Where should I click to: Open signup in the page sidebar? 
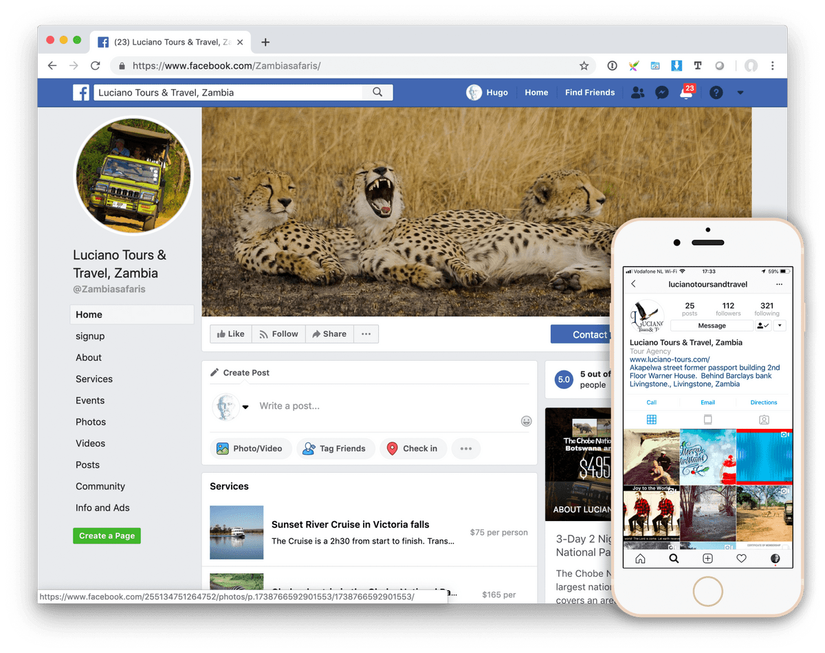click(x=90, y=336)
